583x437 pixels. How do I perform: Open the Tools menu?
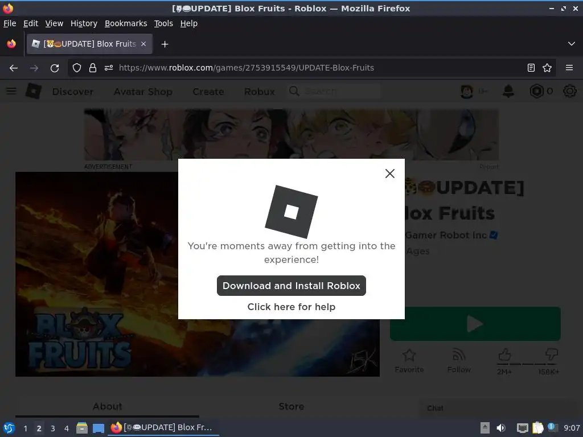coord(163,23)
